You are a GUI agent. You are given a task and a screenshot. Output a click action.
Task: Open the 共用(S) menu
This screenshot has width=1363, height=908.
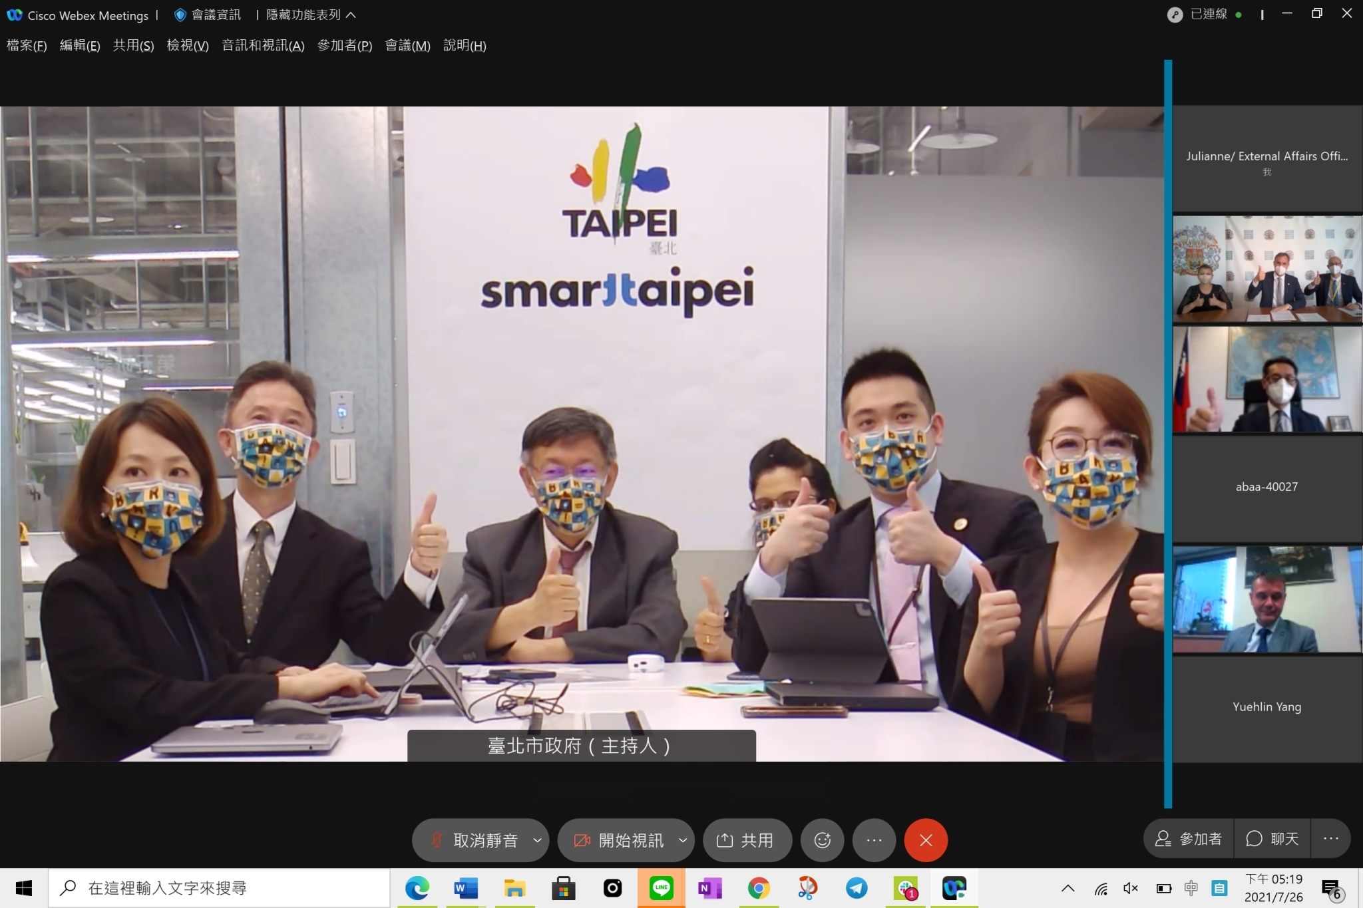[x=133, y=45]
